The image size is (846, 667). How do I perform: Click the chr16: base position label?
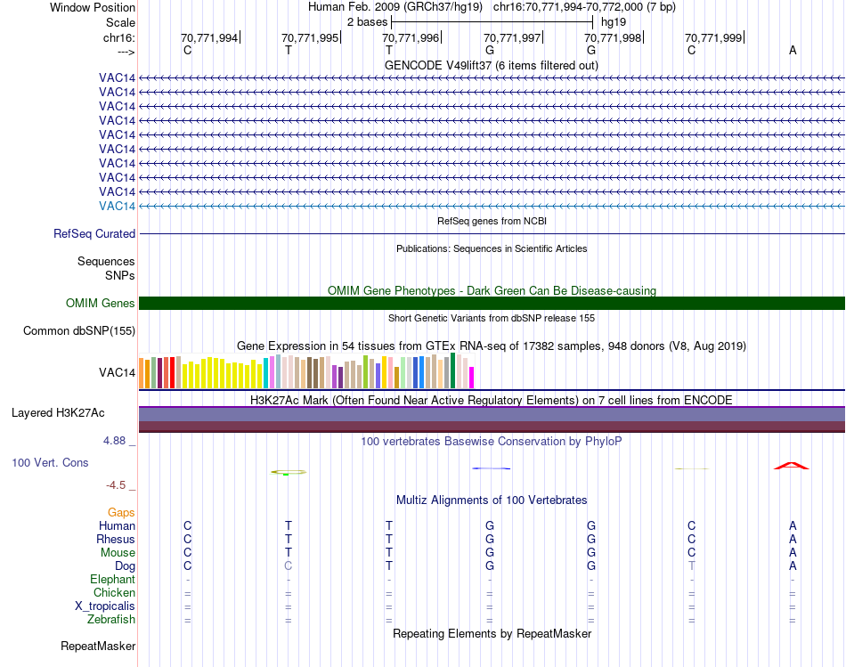click(x=119, y=37)
